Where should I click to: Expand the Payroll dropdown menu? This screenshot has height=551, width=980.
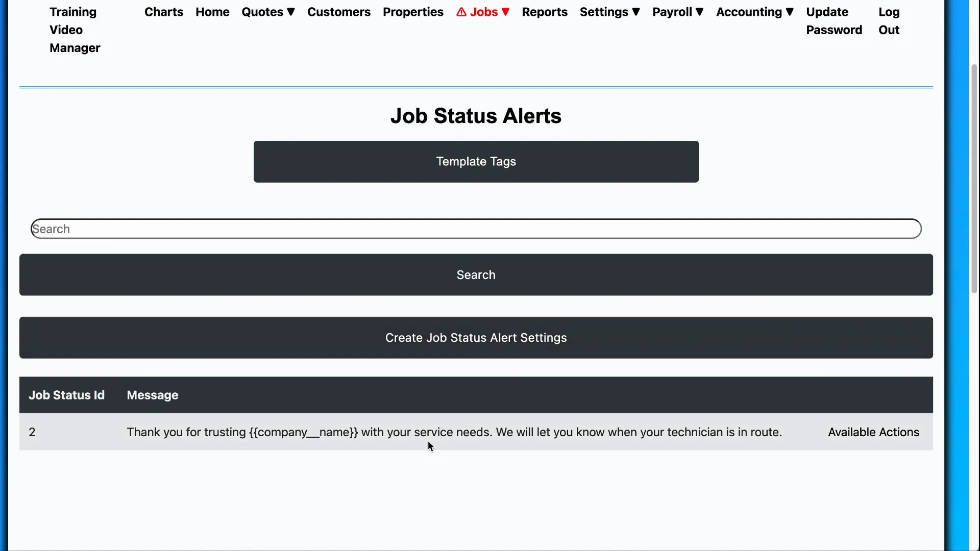click(678, 12)
